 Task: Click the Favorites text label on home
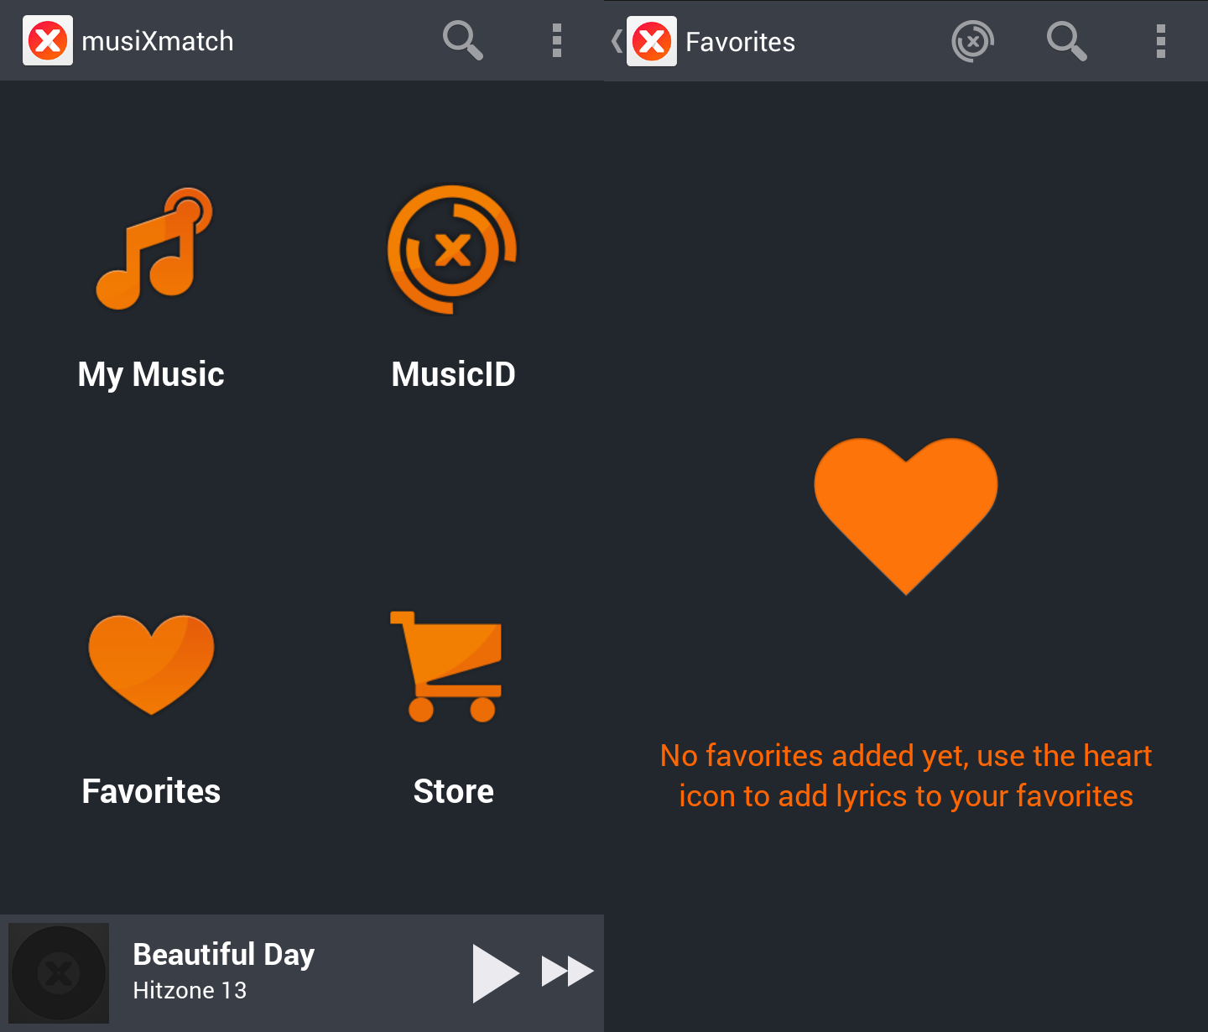[151, 791]
